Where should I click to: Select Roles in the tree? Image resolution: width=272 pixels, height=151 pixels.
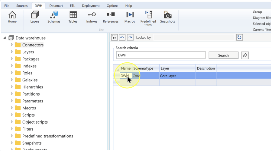click(x=27, y=73)
